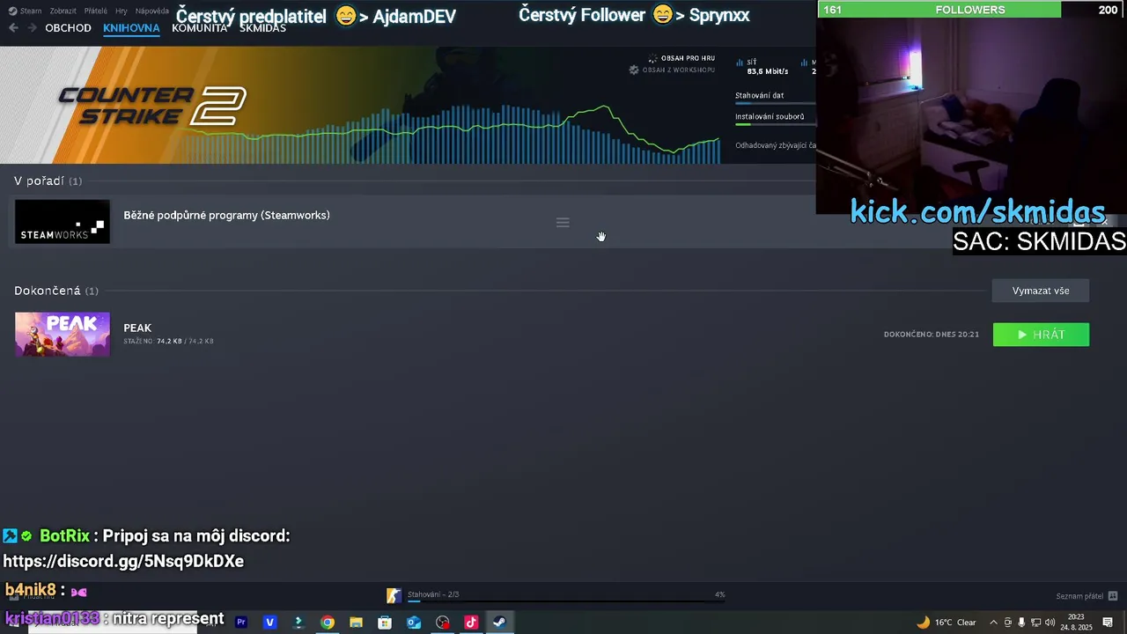Open File Explorer from the taskbar
1127x634 pixels.
tap(356, 623)
